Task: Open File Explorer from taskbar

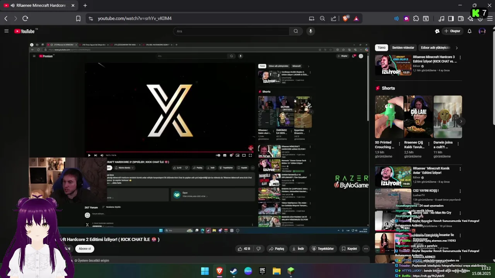Action: tap(277, 271)
